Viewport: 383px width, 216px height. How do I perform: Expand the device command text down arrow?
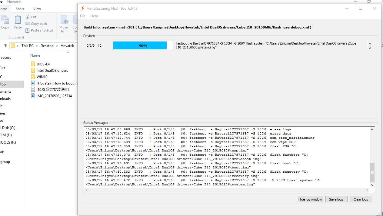click(370, 48)
